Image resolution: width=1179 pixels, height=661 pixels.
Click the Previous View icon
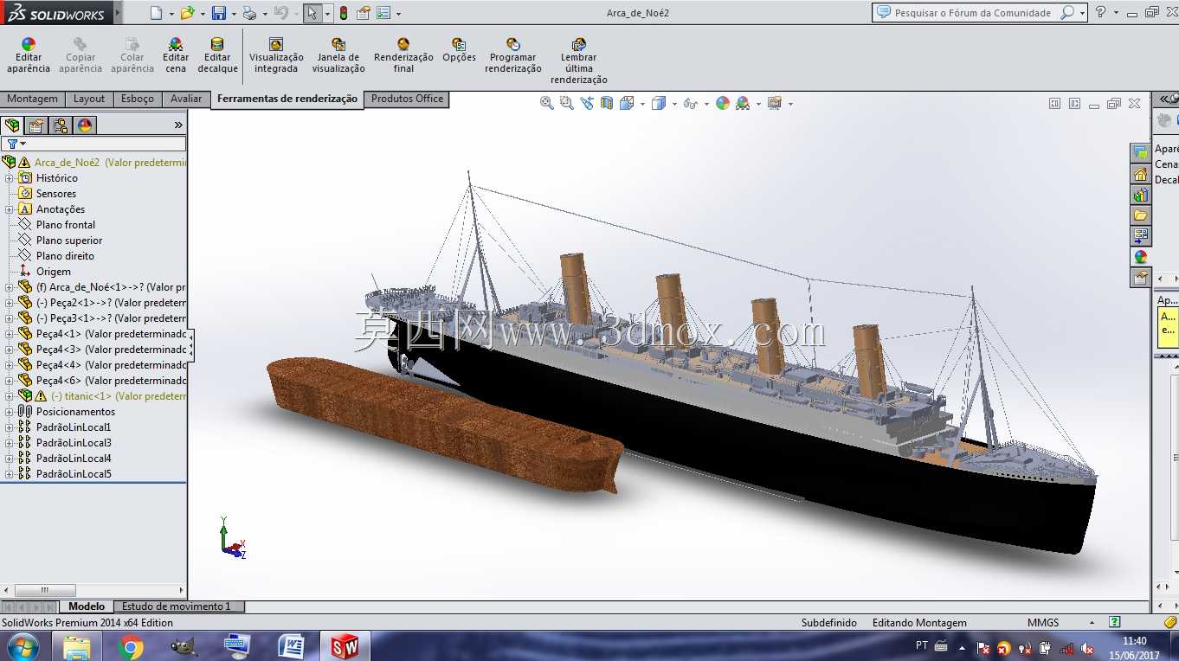[x=587, y=103]
